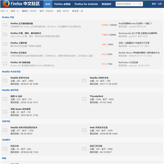The image size is (164, 164).
Task: Open the 本站相关 category heading
Action: tap(6, 140)
